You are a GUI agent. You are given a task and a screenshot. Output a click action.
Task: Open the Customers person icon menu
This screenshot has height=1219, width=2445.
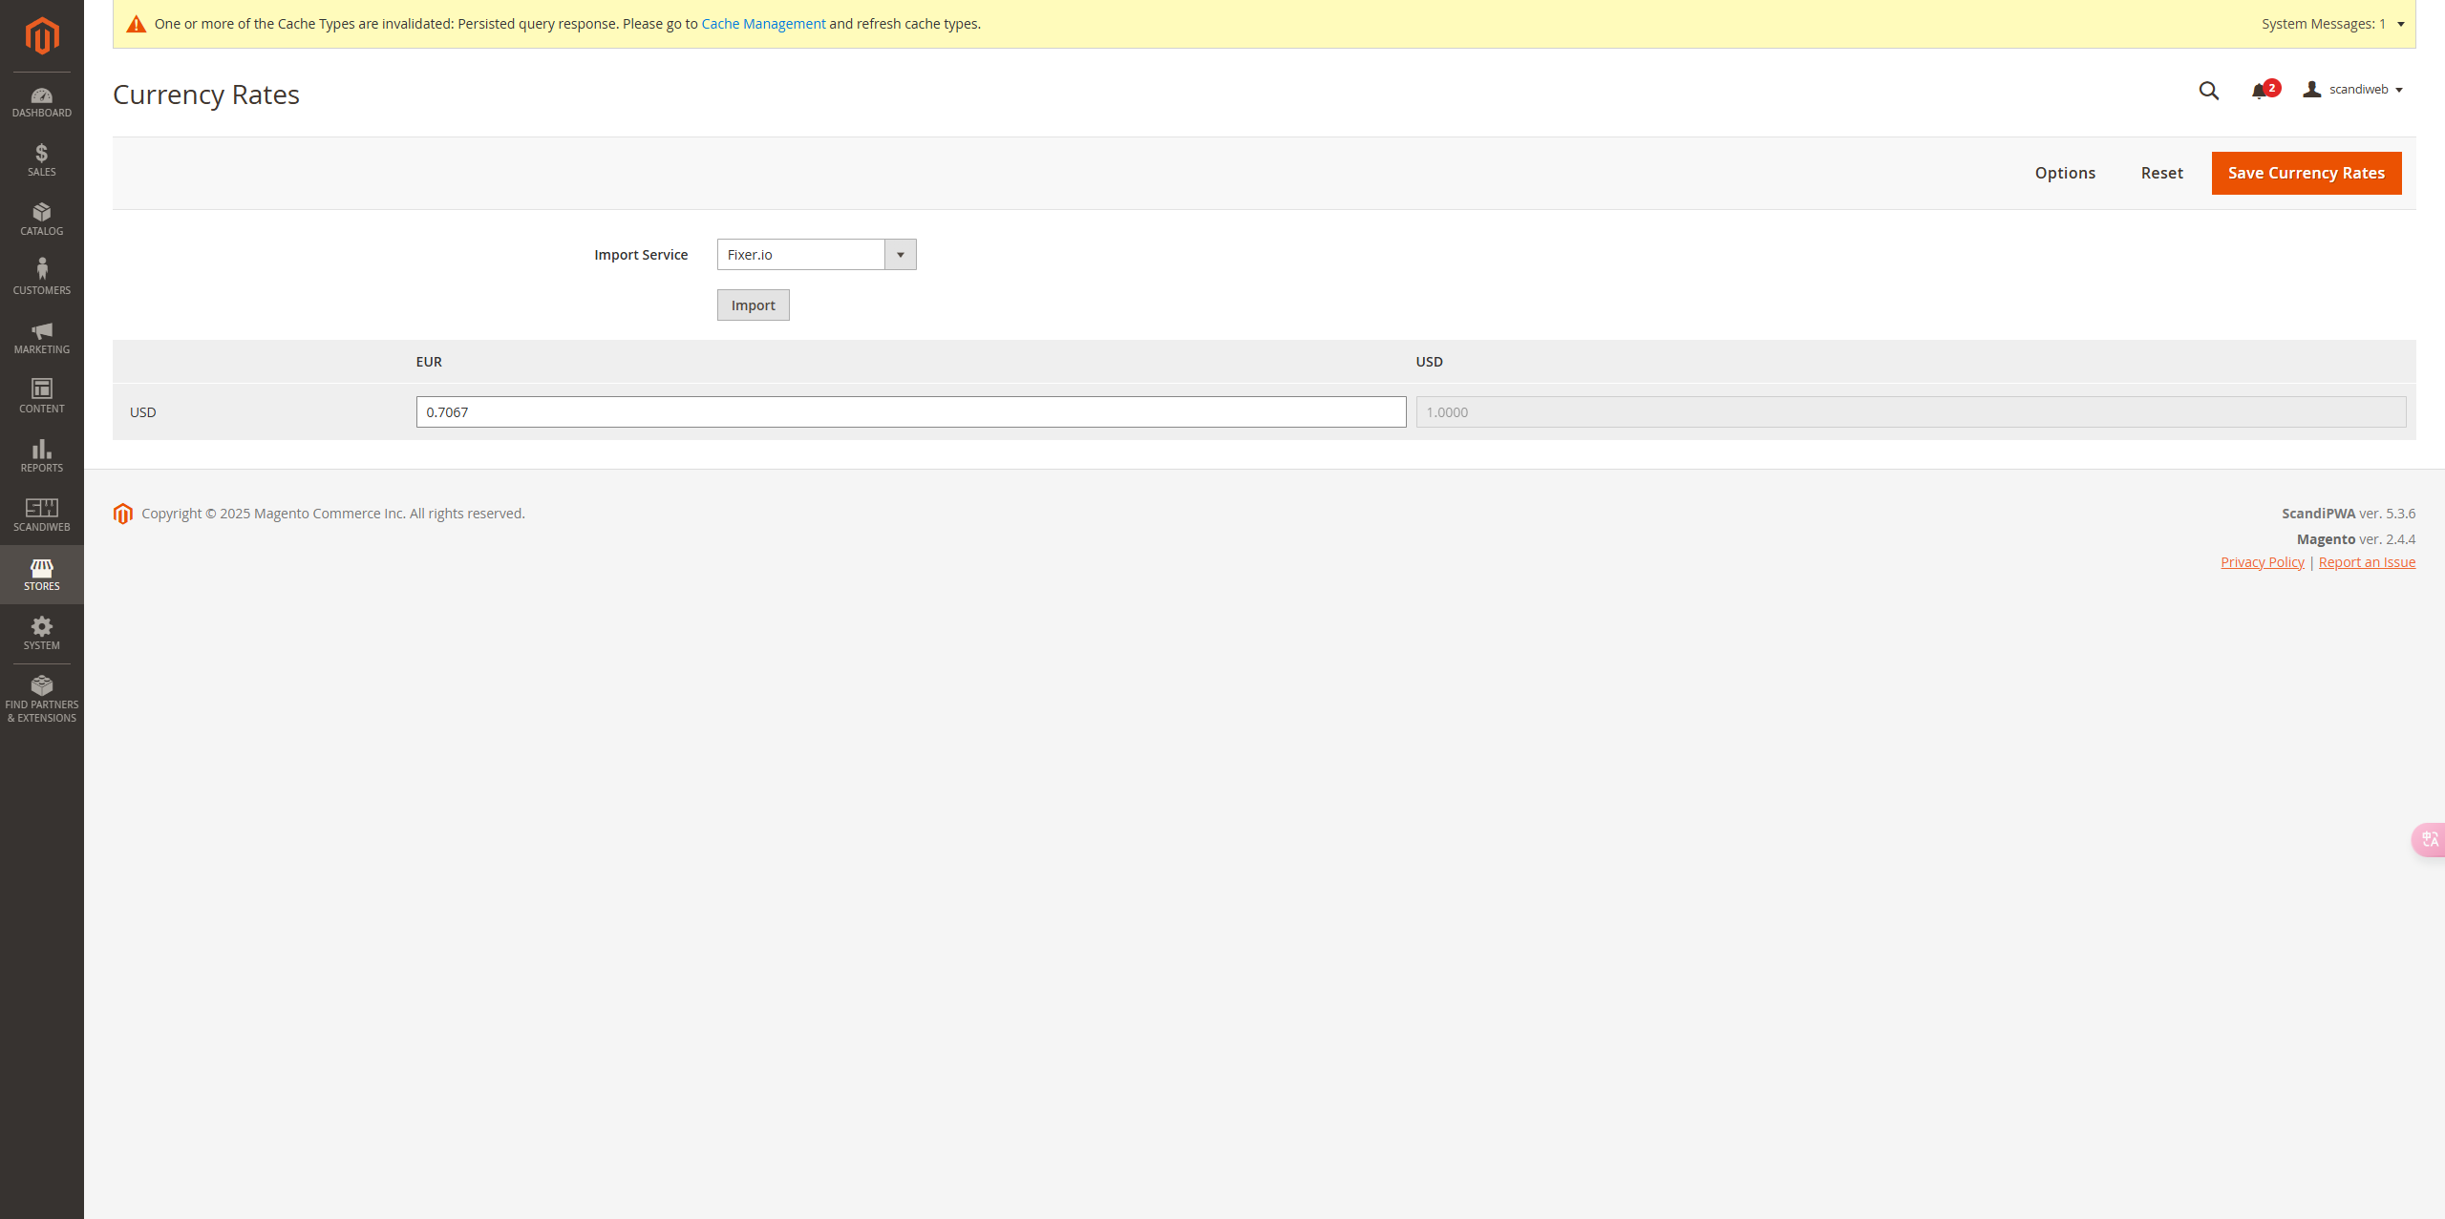(41, 277)
